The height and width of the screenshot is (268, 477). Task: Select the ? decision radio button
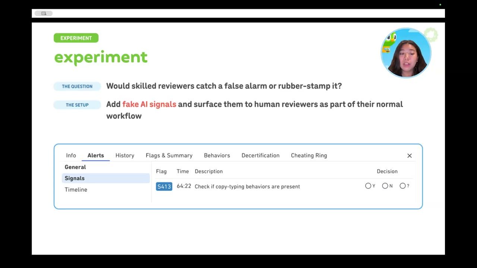coord(402,186)
